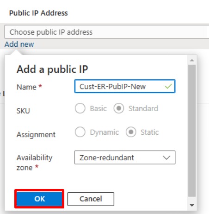209x214 pixels.
Task: Click the Availability zone label
Action: 35,163
